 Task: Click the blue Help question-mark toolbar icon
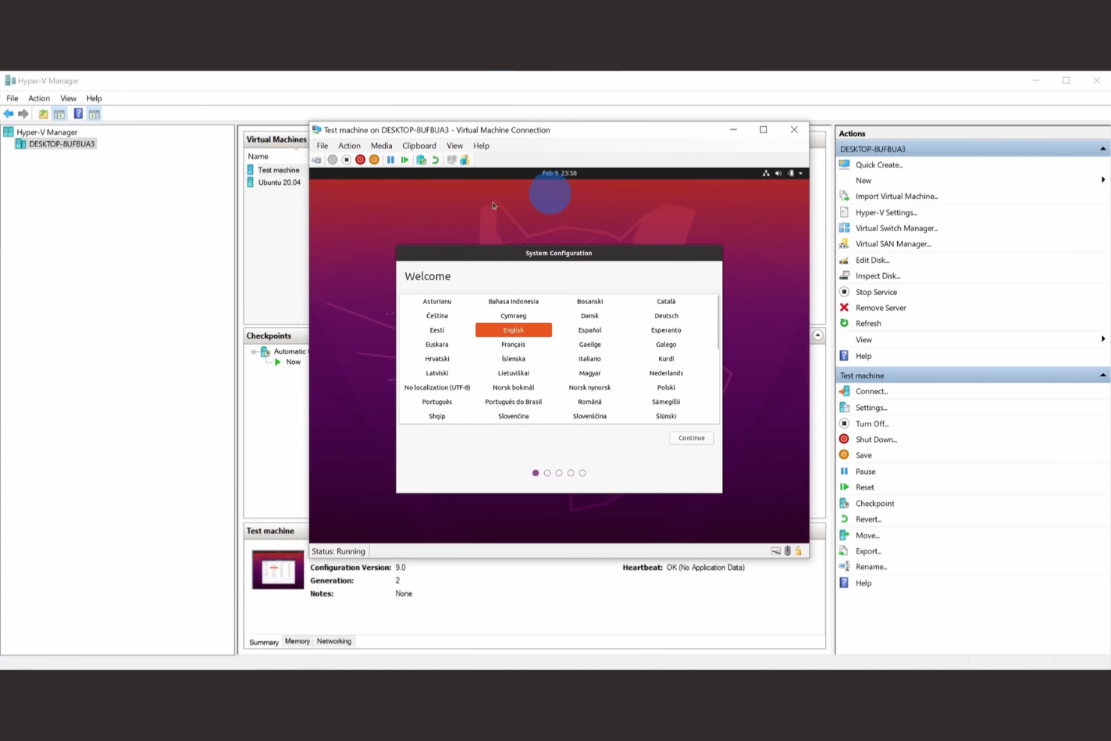[78, 114]
